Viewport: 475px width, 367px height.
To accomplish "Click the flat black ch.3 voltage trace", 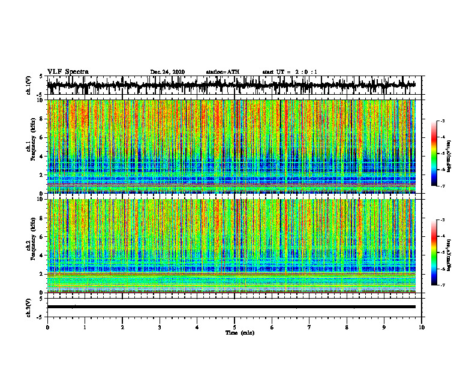I will tap(232, 307).
